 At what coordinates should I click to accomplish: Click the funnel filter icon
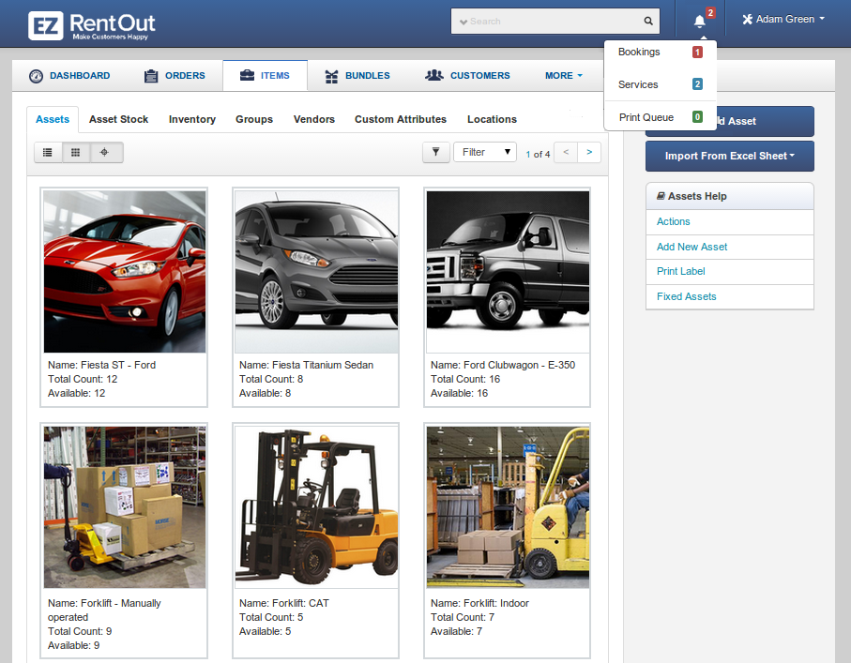pyautogui.click(x=435, y=153)
